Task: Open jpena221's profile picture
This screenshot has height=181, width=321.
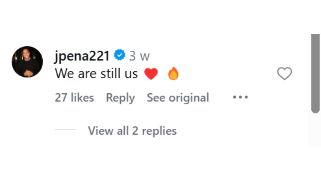Action: pyautogui.click(x=27, y=62)
